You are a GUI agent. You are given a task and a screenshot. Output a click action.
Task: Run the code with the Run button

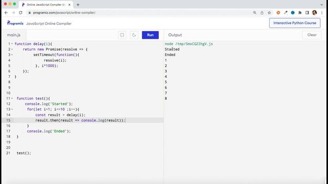click(x=150, y=35)
